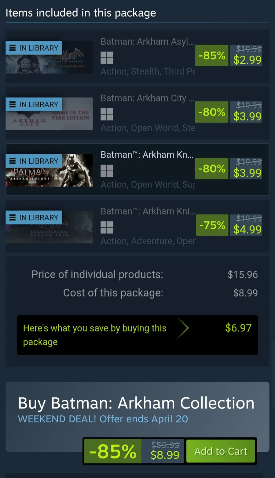Click Here's what you save banner
This screenshot has width=275, height=478.
(137, 335)
